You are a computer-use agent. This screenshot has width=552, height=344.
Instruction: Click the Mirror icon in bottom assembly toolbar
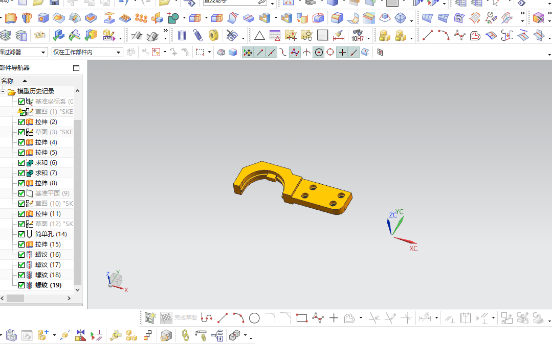click(x=80, y=335)
